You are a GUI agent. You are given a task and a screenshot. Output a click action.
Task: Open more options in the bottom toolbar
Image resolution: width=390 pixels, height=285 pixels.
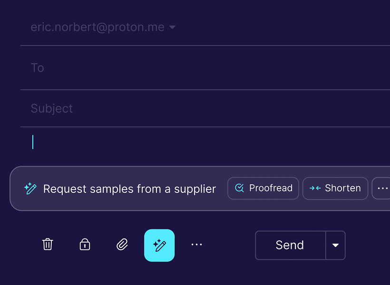click(x=196, y=245)
